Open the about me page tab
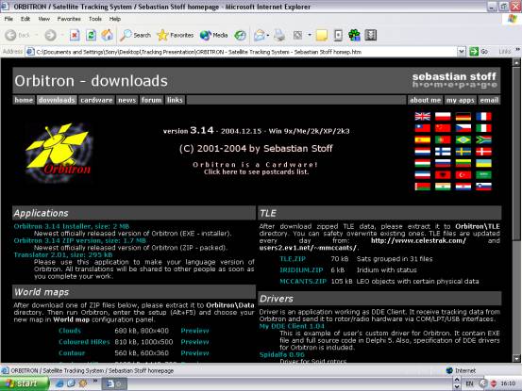Screen dimensions: 522x391 pyautogui.click(x=425, y=100)
